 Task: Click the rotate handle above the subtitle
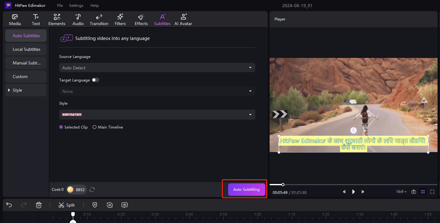(x=354, y=130)
